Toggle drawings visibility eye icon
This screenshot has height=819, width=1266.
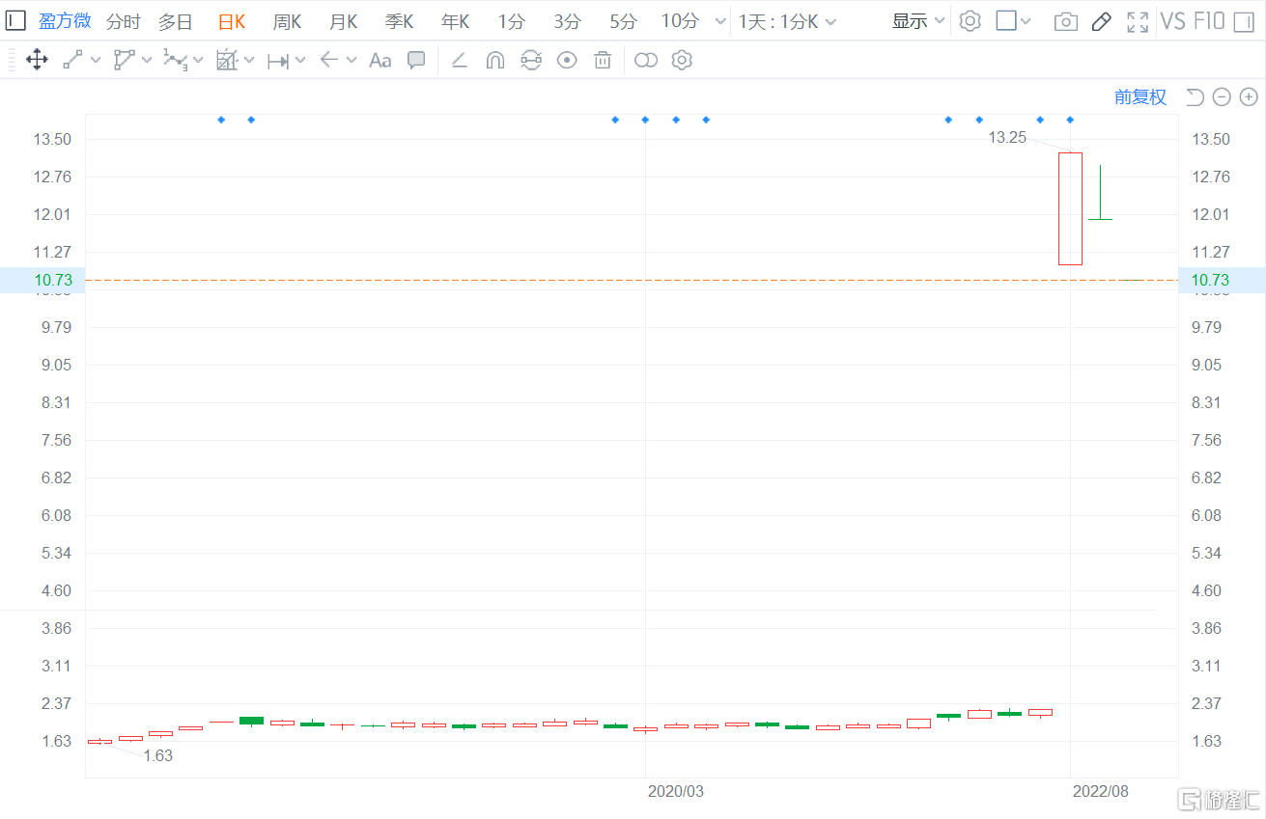[567, 61]
